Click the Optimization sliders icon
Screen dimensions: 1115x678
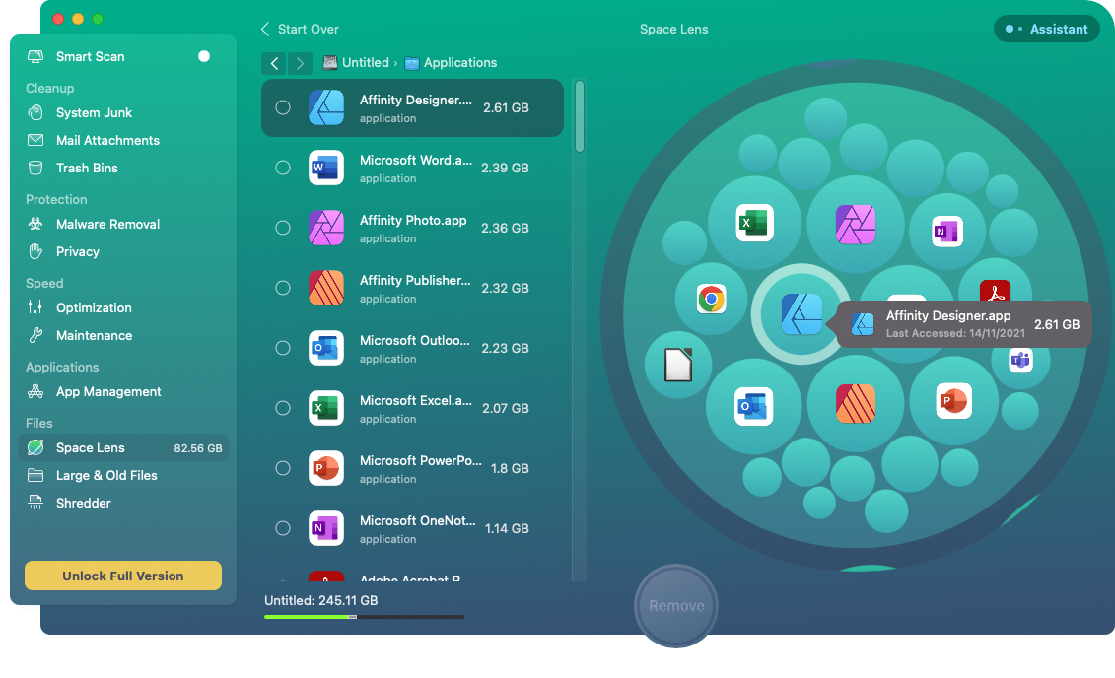point(35,307)
